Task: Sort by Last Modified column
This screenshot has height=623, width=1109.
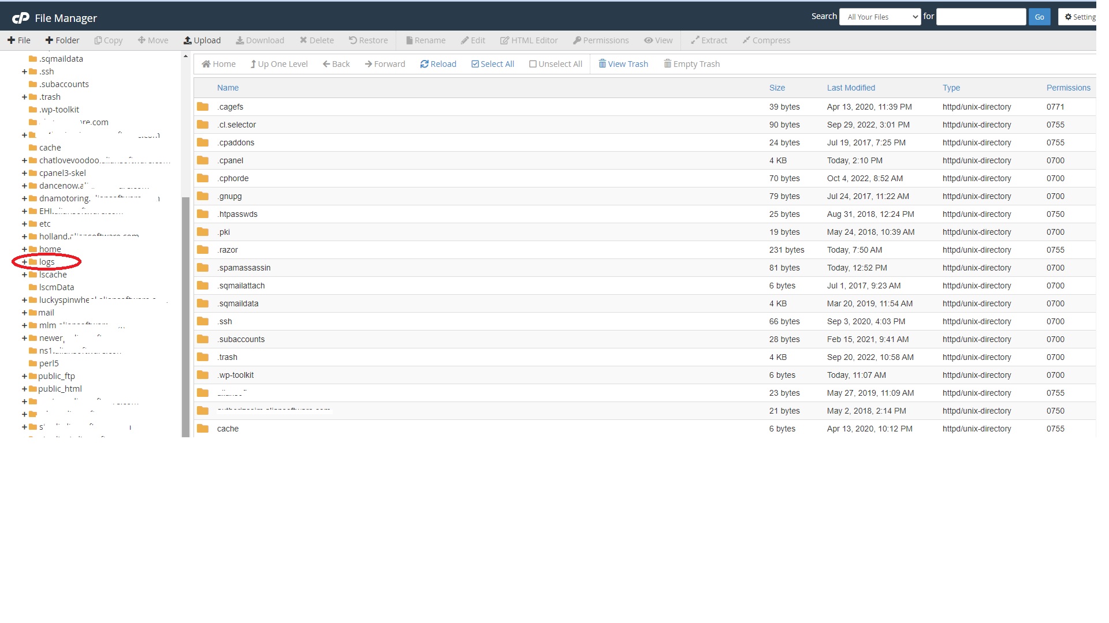Action: pos(851,88)
